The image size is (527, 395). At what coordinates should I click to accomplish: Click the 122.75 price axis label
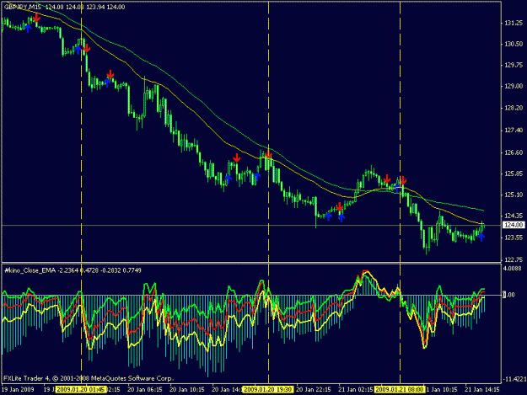[x=514, y=259]
